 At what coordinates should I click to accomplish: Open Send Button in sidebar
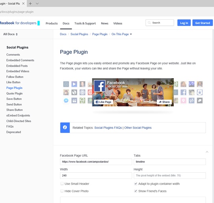click(x=14, y=104)
